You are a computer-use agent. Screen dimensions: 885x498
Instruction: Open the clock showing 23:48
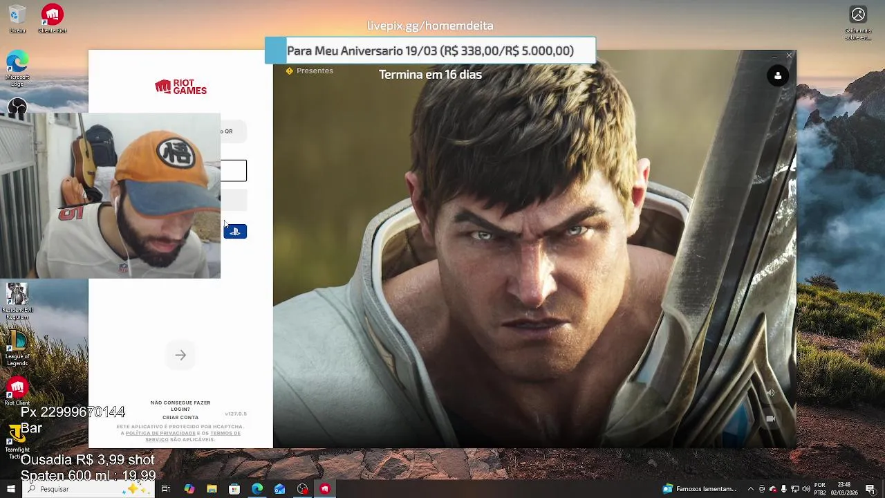pos(844,489)
